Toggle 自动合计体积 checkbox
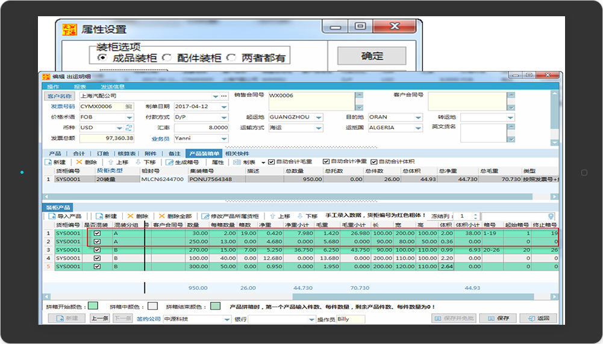 tap(374, 162)
